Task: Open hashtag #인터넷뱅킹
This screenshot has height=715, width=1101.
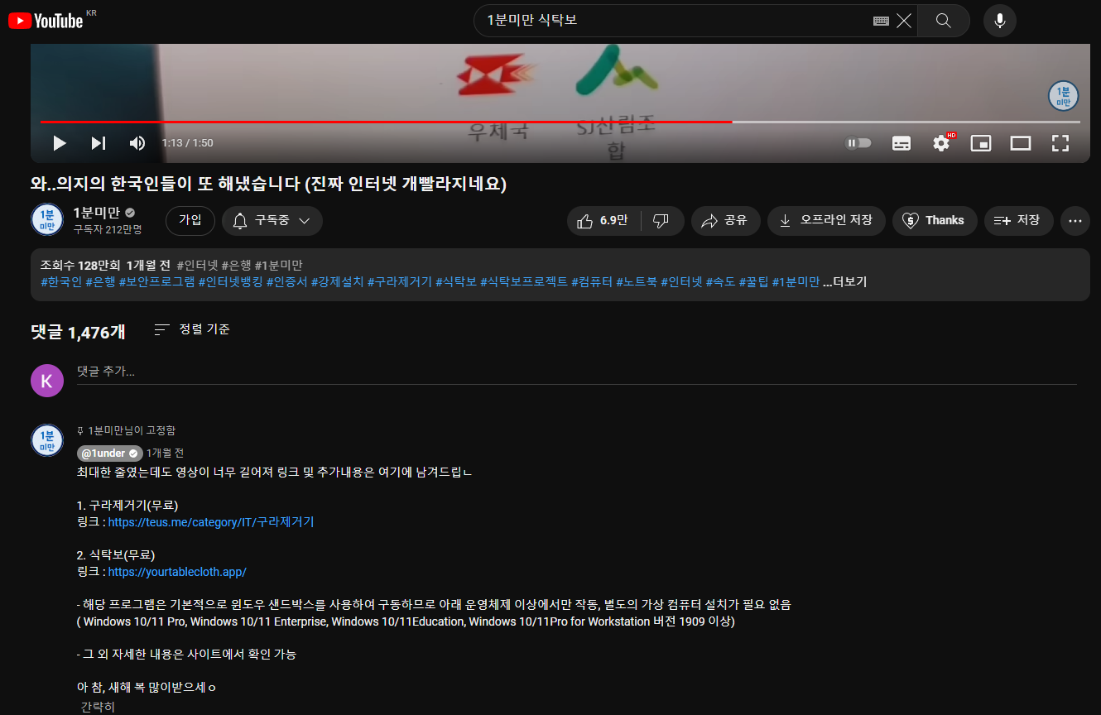Action: coord(230,282)
